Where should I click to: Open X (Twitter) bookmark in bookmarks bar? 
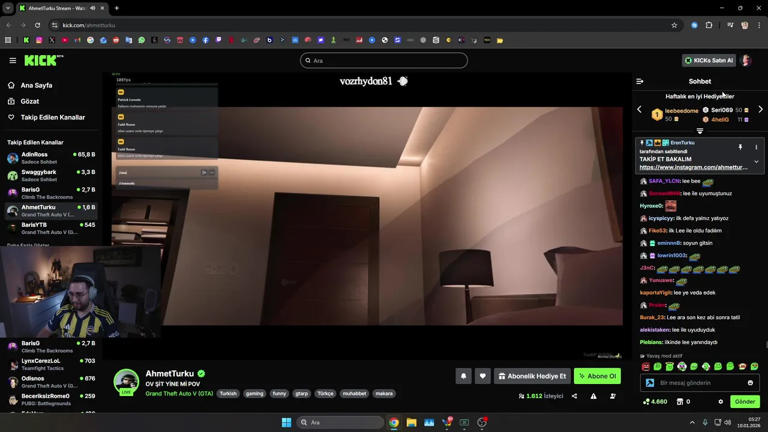(x=52, y=40)
